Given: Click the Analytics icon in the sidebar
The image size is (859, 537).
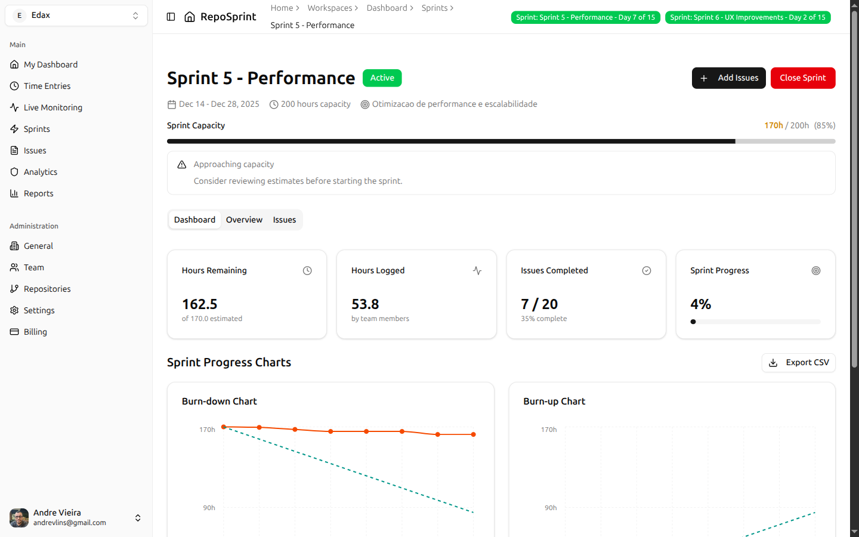Looking at the screenshot, I should (14, 171).
